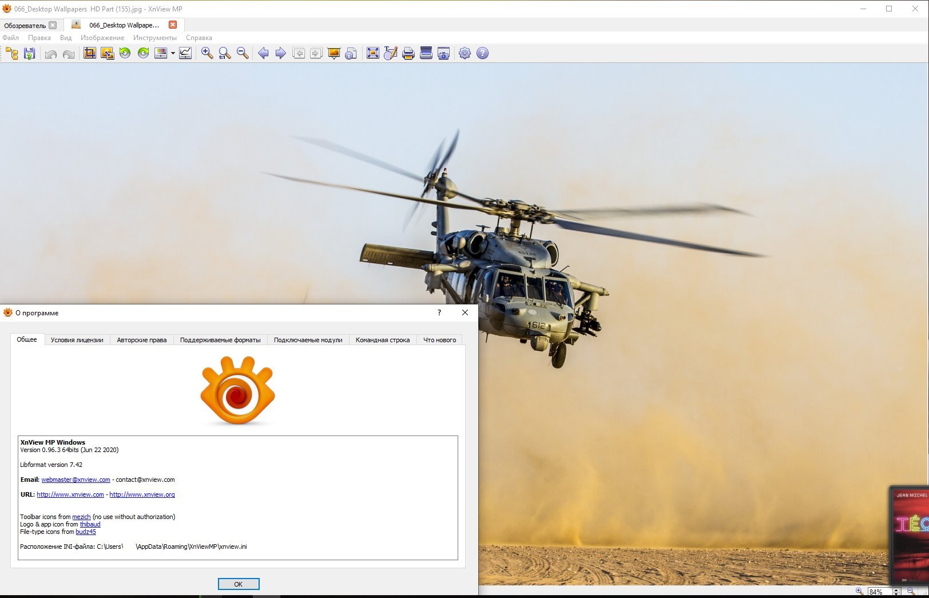929x598 pixels.
Task: Start the slideshow from the toolbar
Action: pos(334,53)
